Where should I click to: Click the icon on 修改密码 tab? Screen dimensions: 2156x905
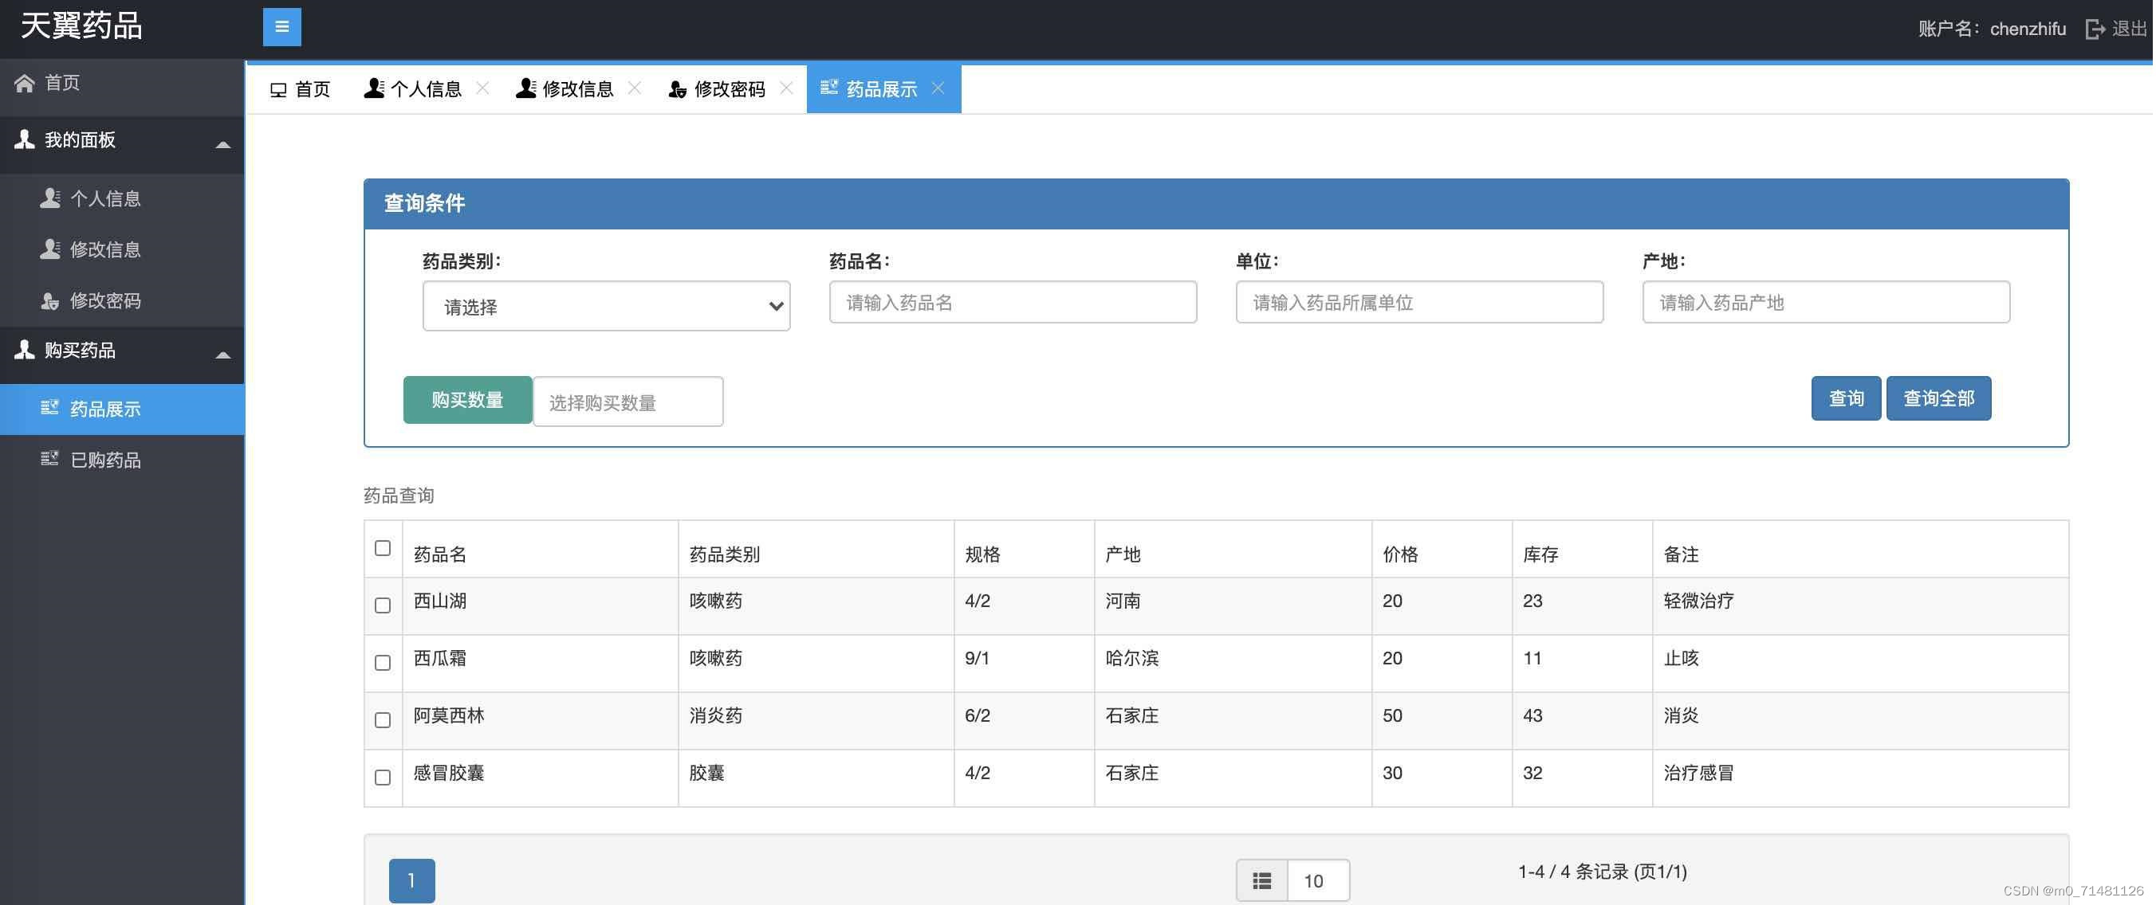click(x=678, y=88)
